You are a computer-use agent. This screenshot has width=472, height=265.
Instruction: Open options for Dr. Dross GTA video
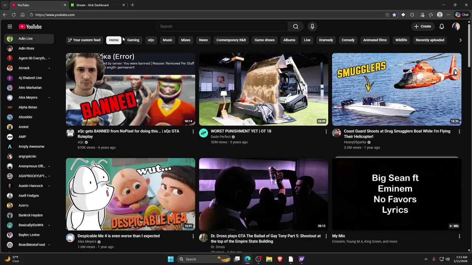click(326, 236)
